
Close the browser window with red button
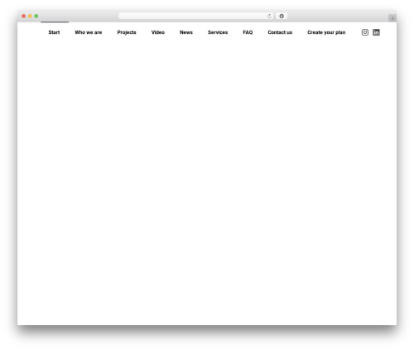(x=24, y=16)
